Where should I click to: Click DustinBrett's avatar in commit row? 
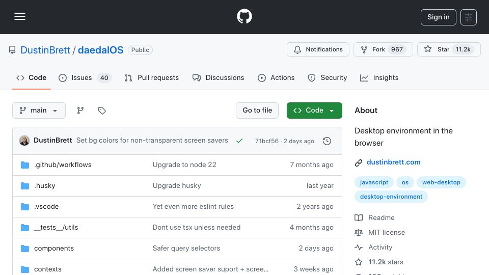(x=24, y=141)
